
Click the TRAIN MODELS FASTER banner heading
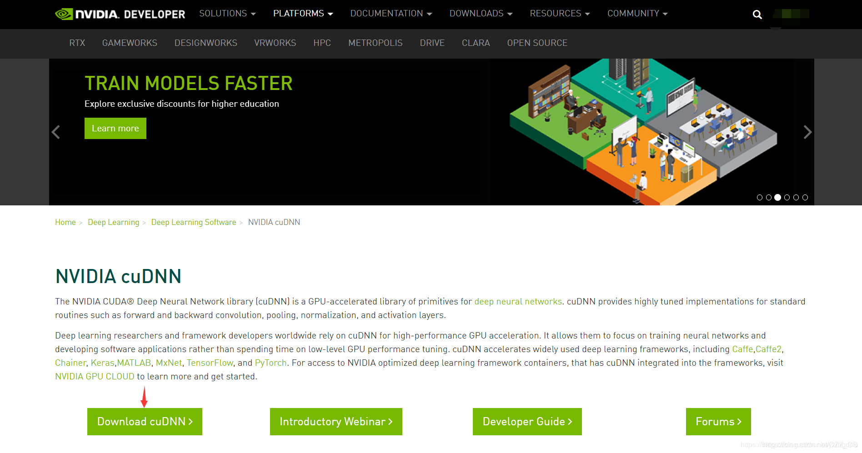(189, 83)
